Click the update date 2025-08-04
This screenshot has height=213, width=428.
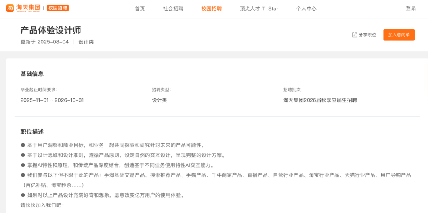[53, 42]
